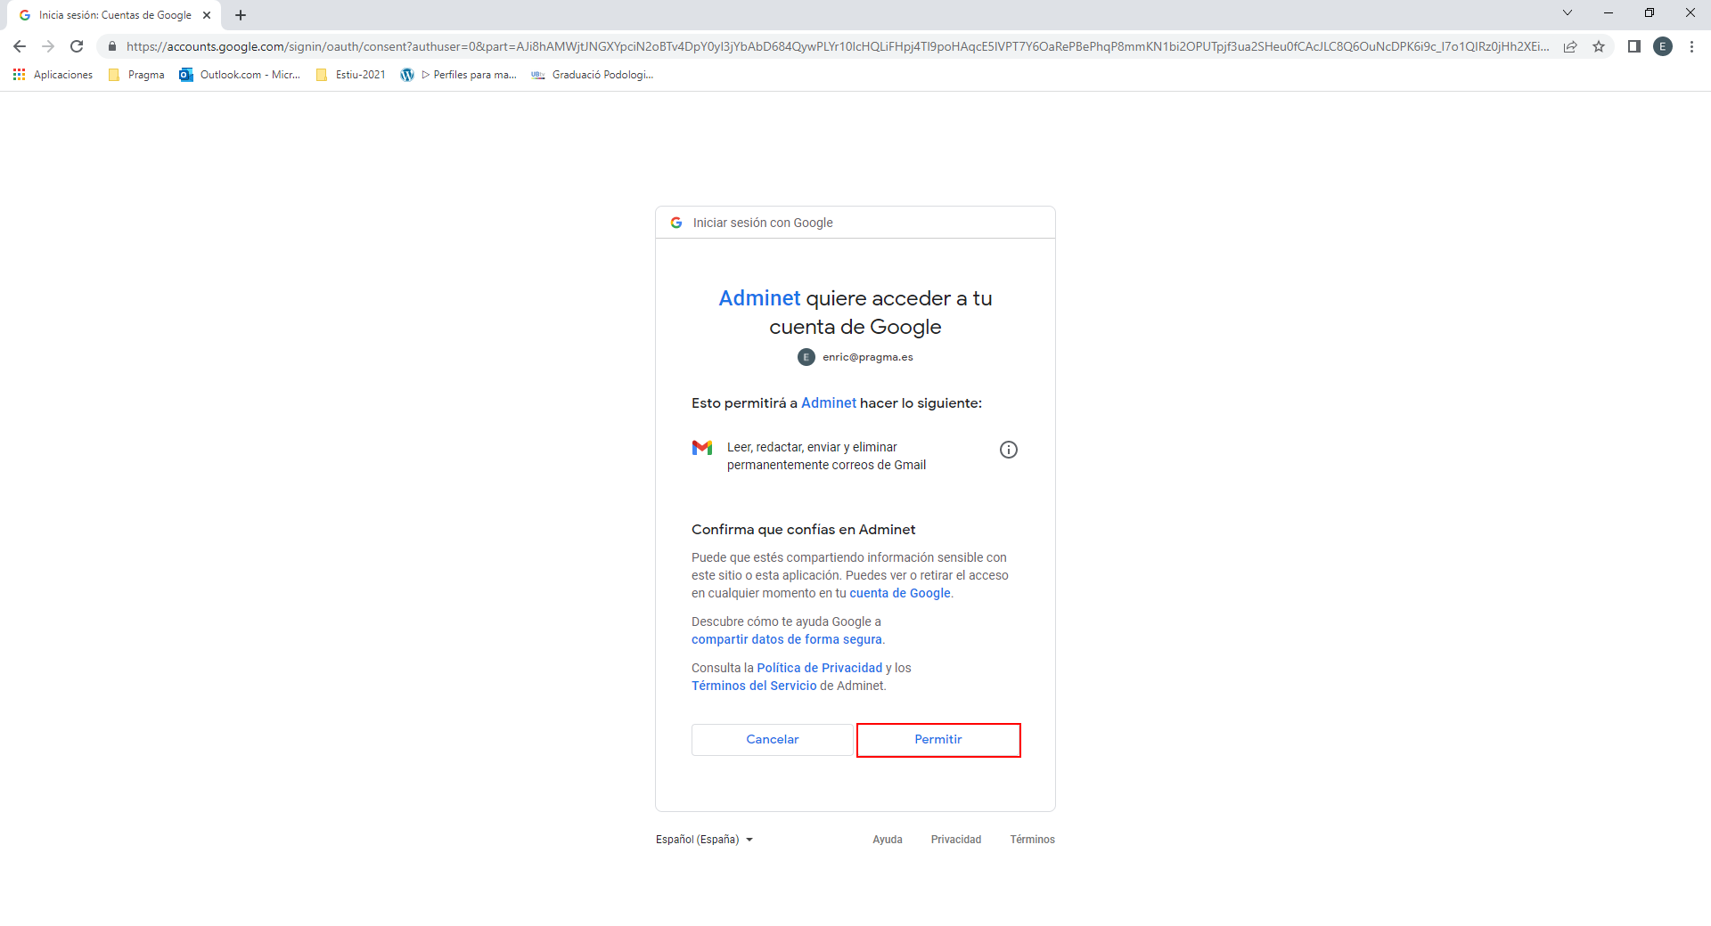This screenshot has height=926, width=1711.
Task: Select the 'Inicia sesión: Cuentas de Google' tab
Action: coord(116,15)
